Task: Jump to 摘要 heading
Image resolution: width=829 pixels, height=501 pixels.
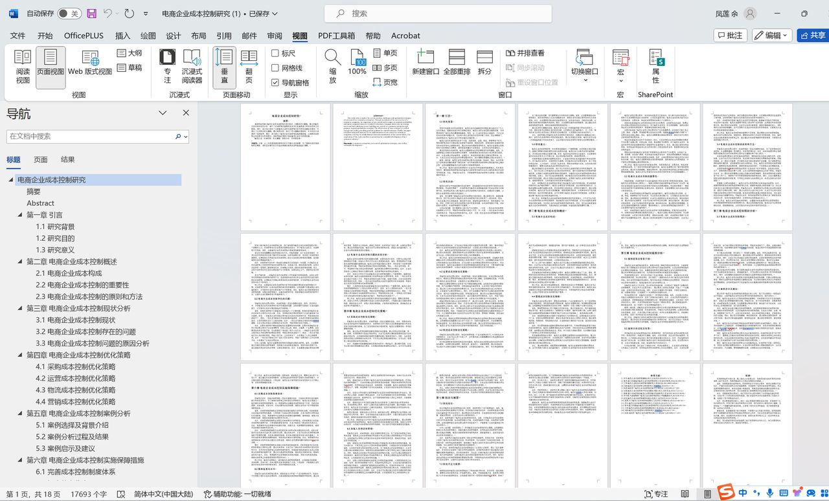Action: point(34,192)
